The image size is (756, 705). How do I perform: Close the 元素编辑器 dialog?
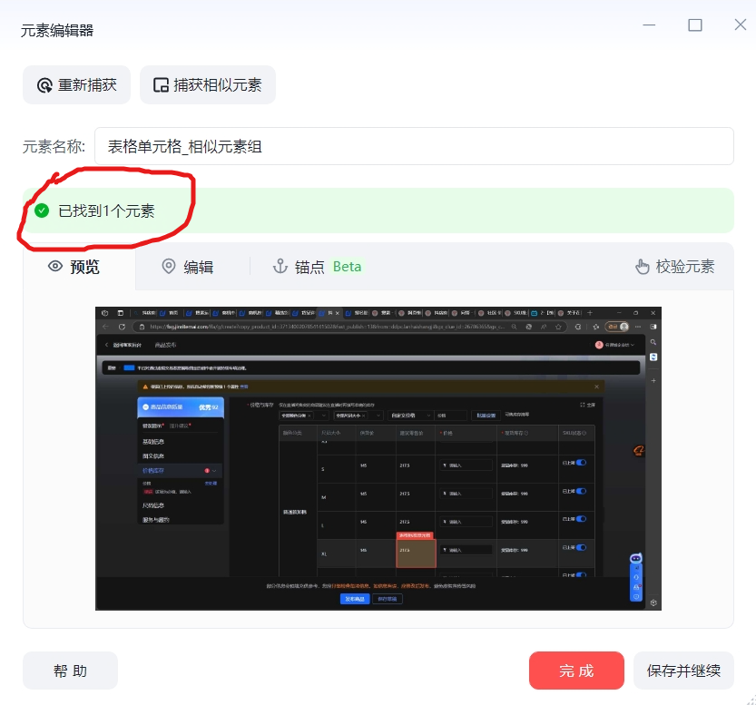[740, 25]
